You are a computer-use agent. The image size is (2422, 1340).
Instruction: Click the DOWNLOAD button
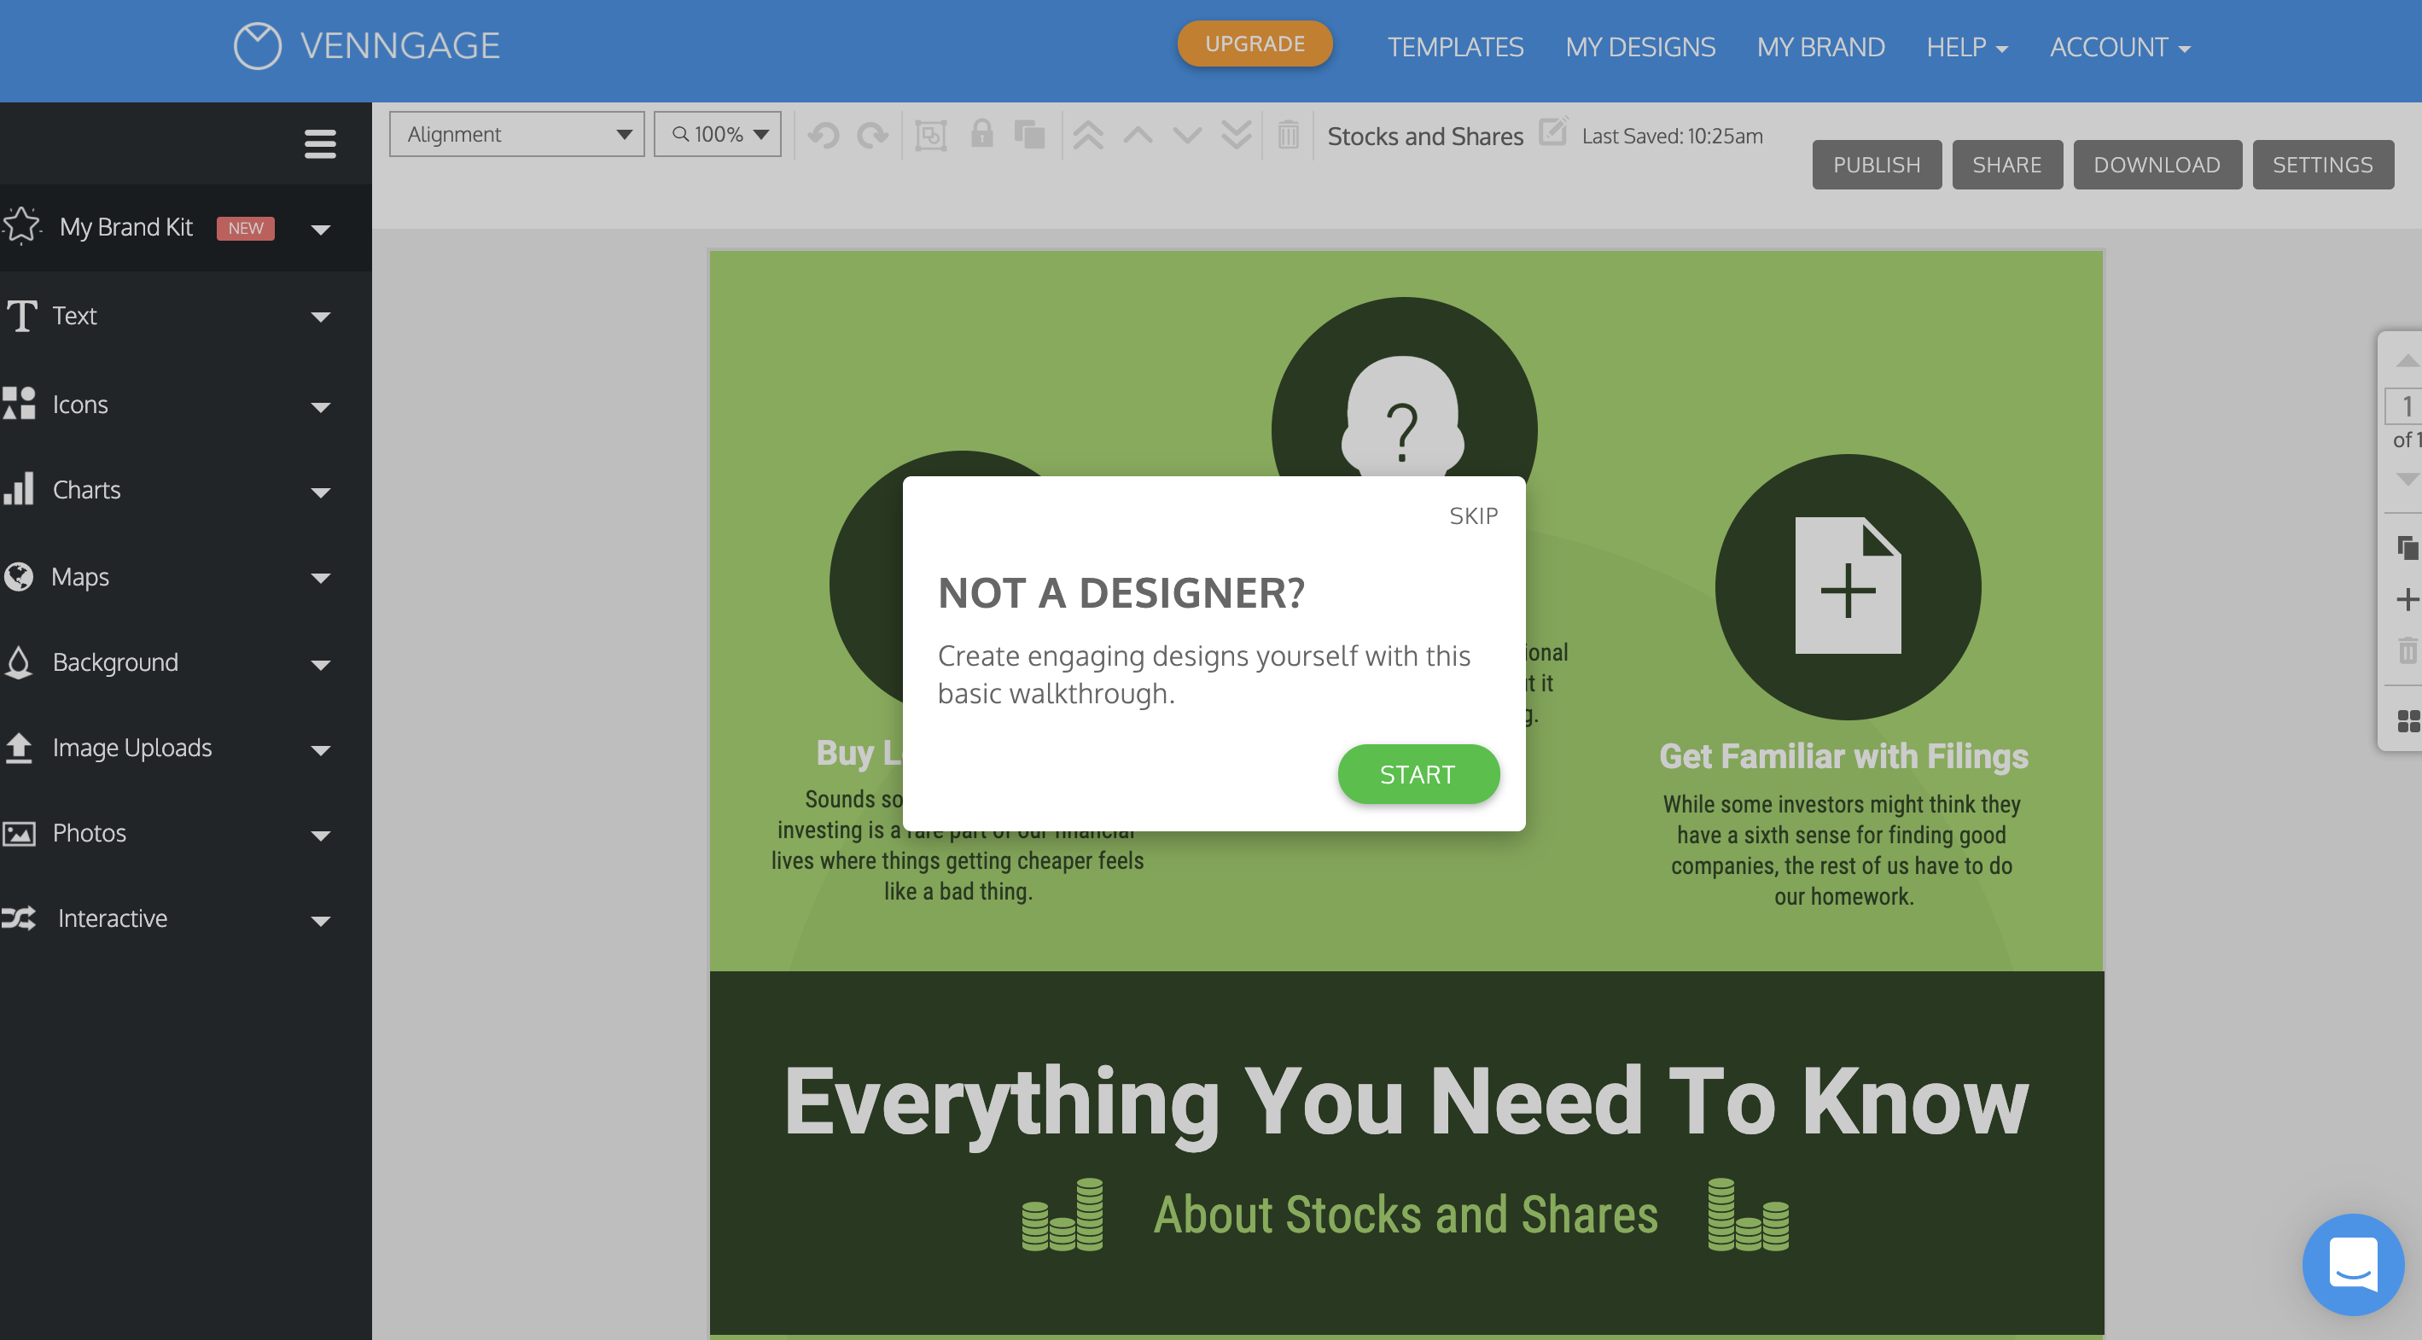pos(2157,165)
